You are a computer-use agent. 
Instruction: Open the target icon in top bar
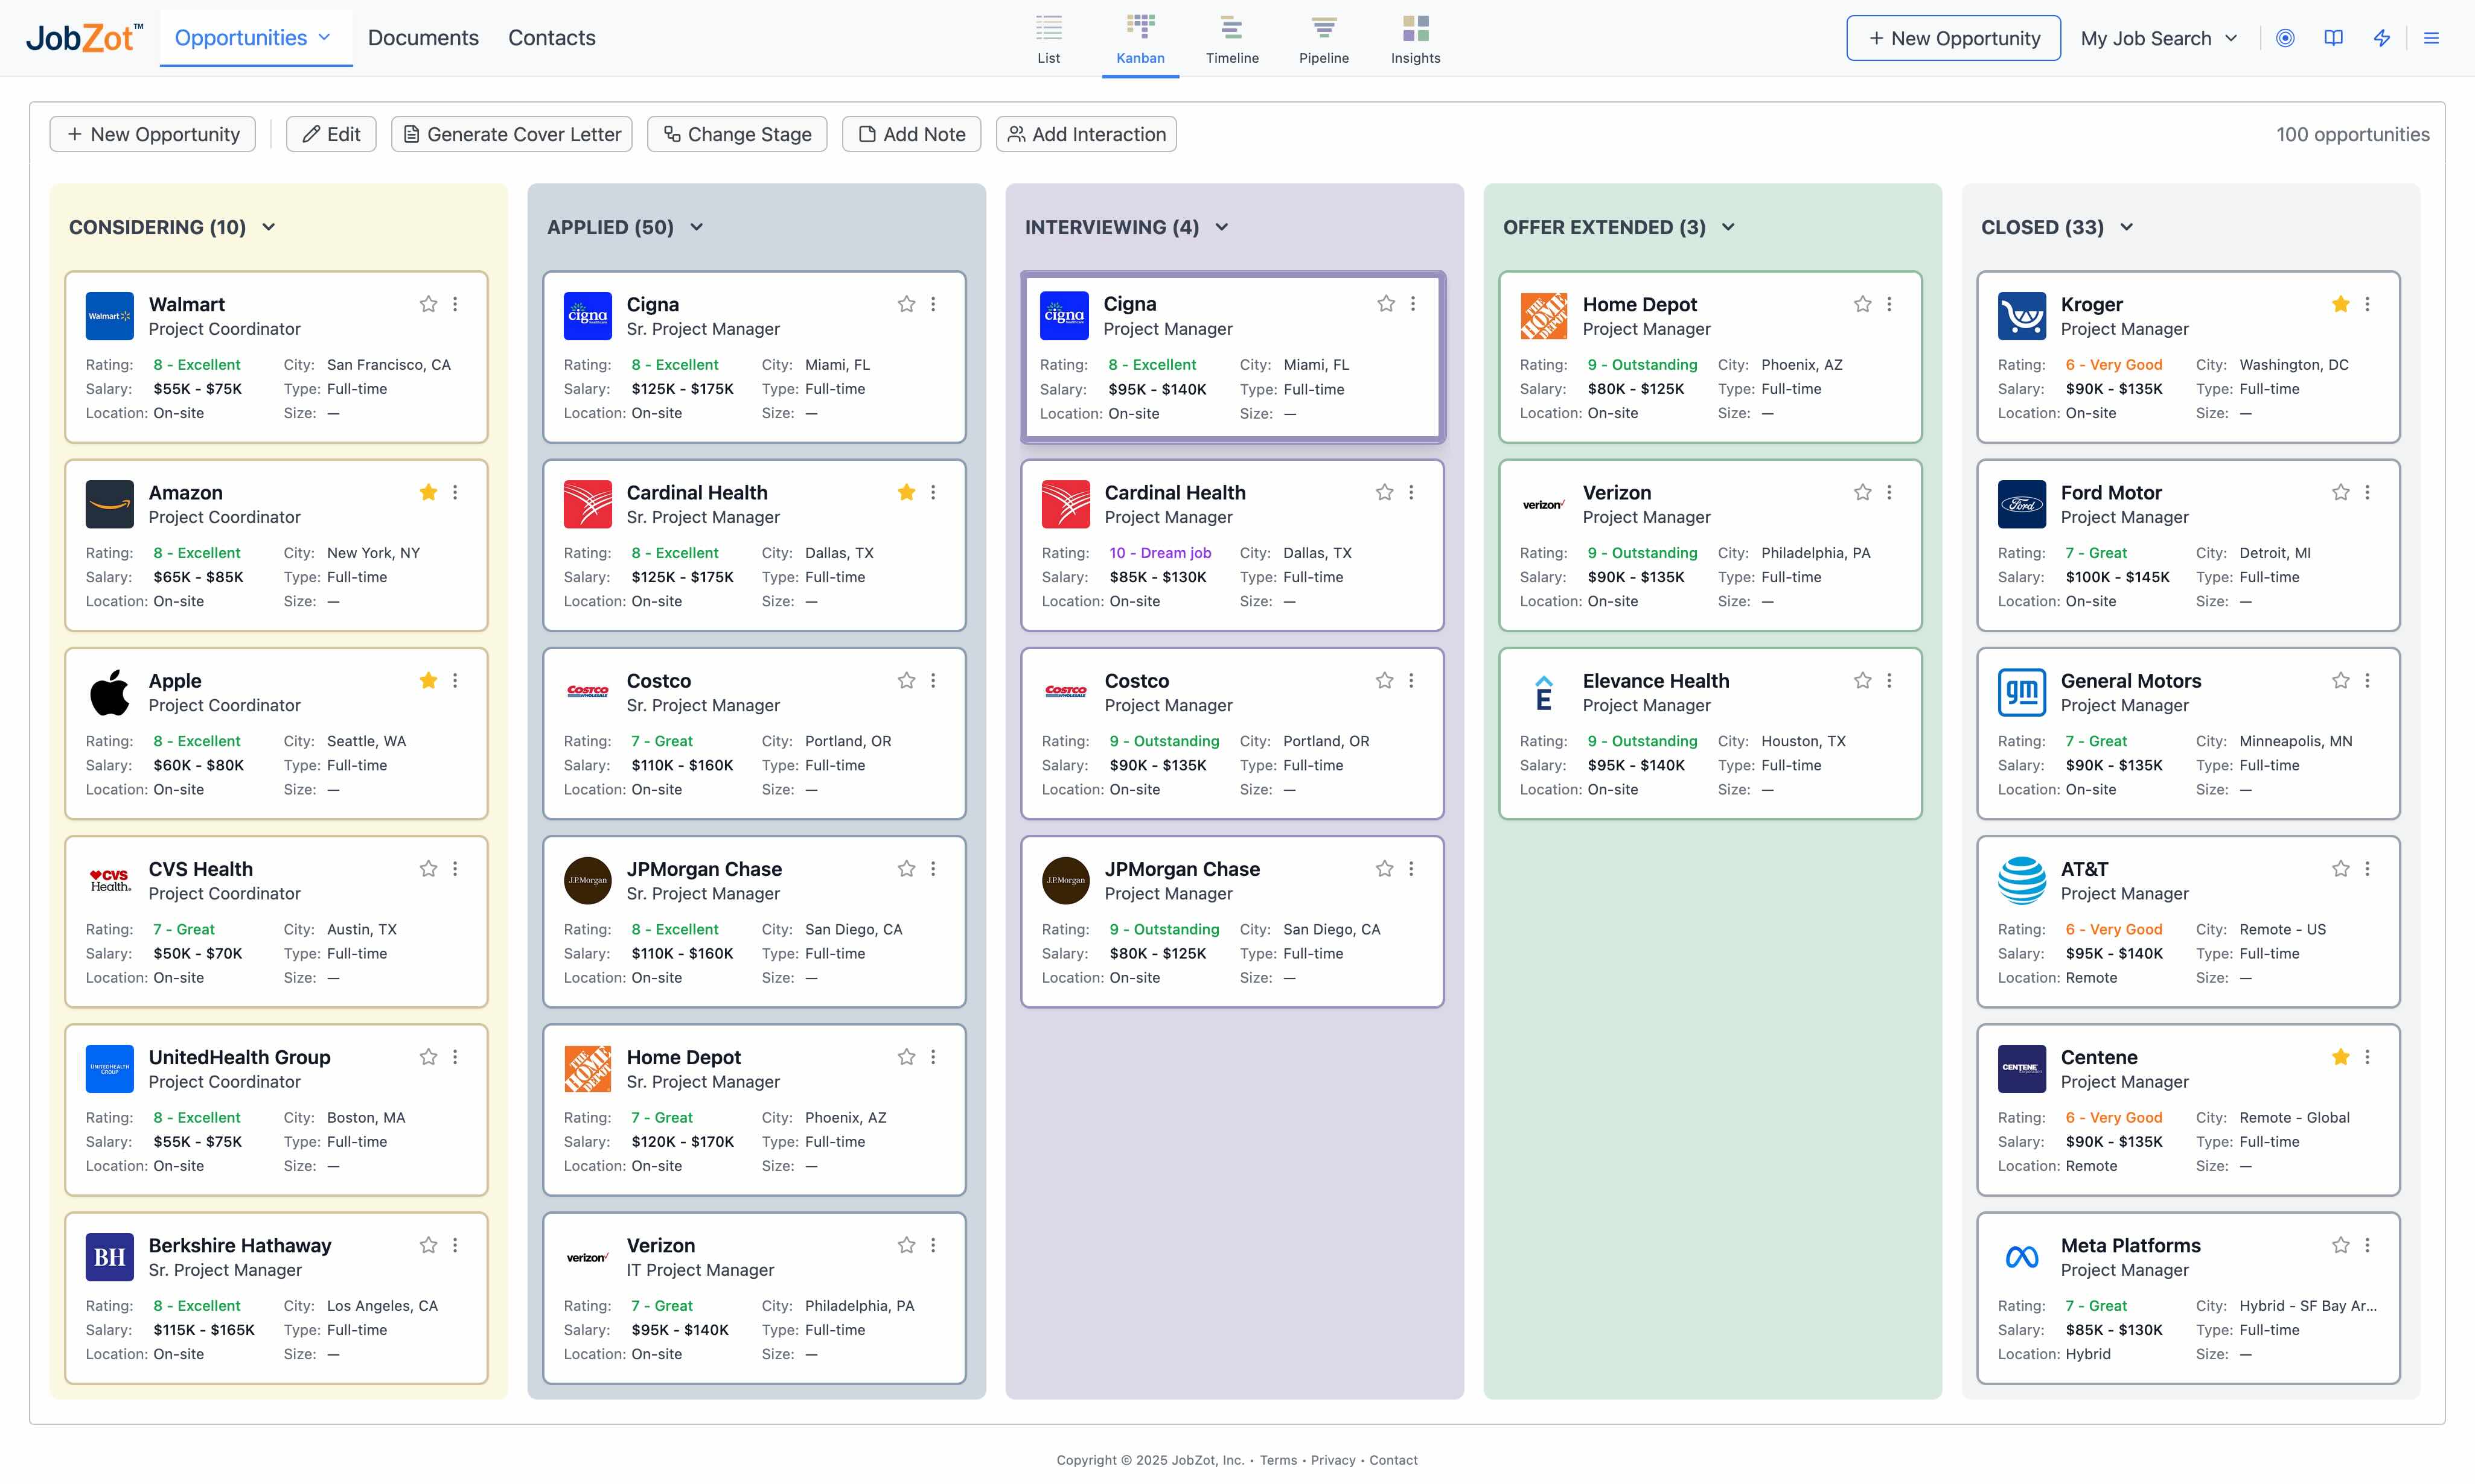coord(2285,38)
